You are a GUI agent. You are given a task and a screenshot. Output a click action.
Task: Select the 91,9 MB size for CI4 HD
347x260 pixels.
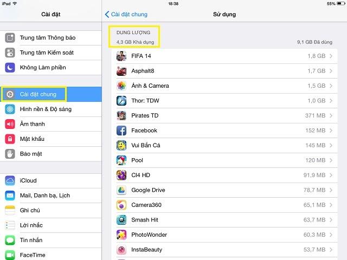coord(314,175)
